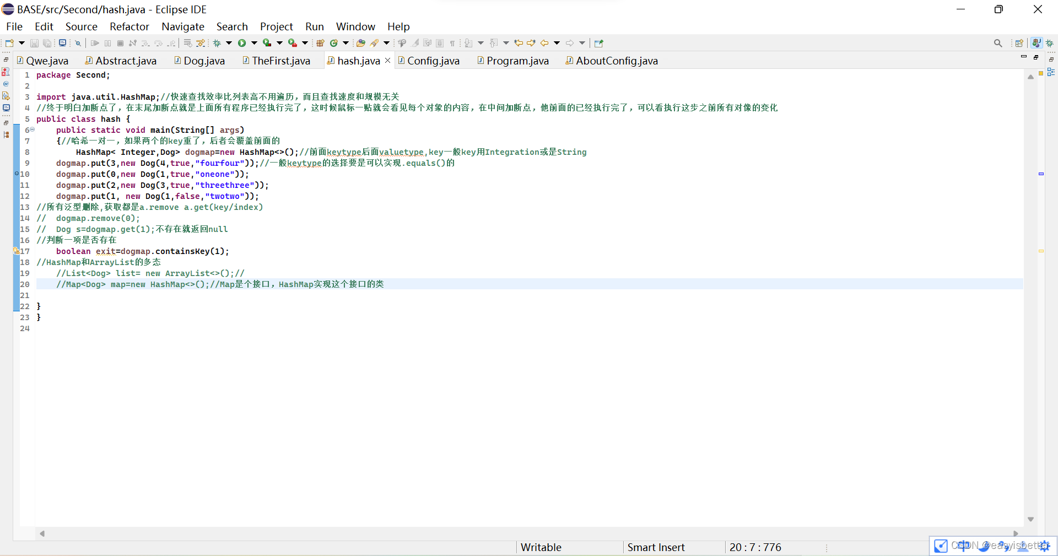Click the Skip All Breakpoints icon
The width and height of the screenshot is (1058, 556).
78,43
